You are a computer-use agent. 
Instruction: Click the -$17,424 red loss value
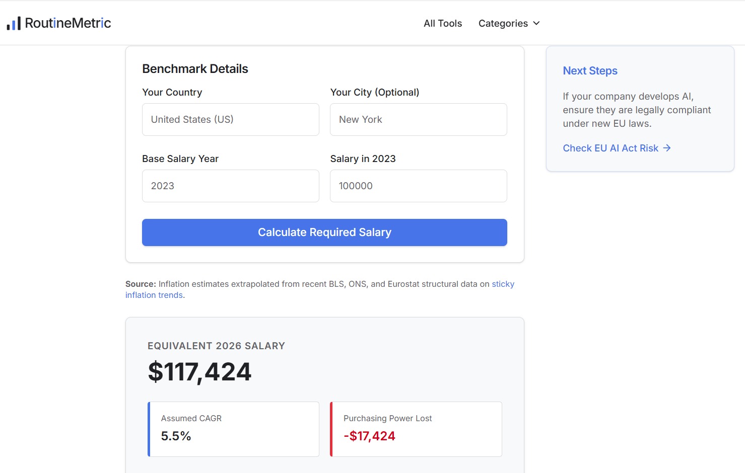point(369,436)
